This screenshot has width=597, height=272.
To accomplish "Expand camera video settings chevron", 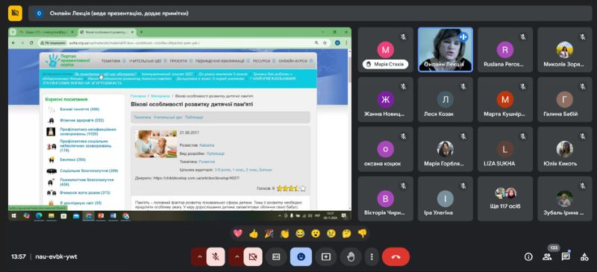I will 237,257.
